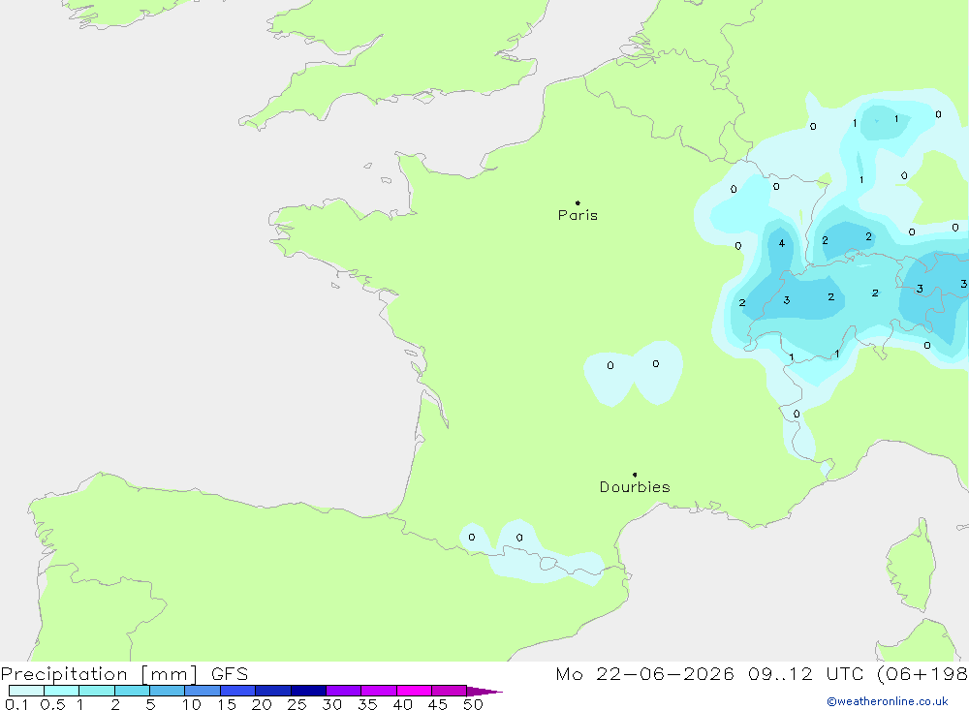The width and height of the screenshot is (969, 710).
Task: Pick the 2–5 mm legend swatch
Action: click(132, 691)
